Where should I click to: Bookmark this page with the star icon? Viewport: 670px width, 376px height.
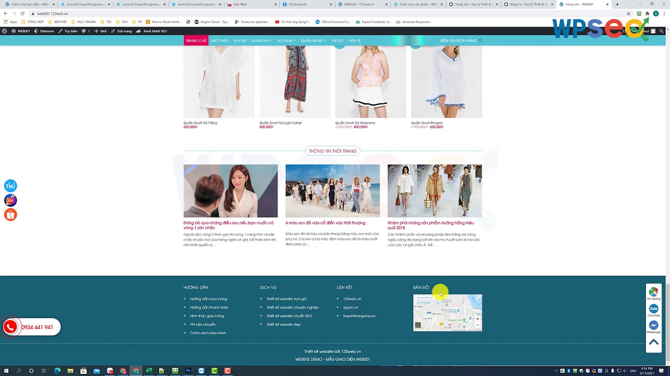629,14
